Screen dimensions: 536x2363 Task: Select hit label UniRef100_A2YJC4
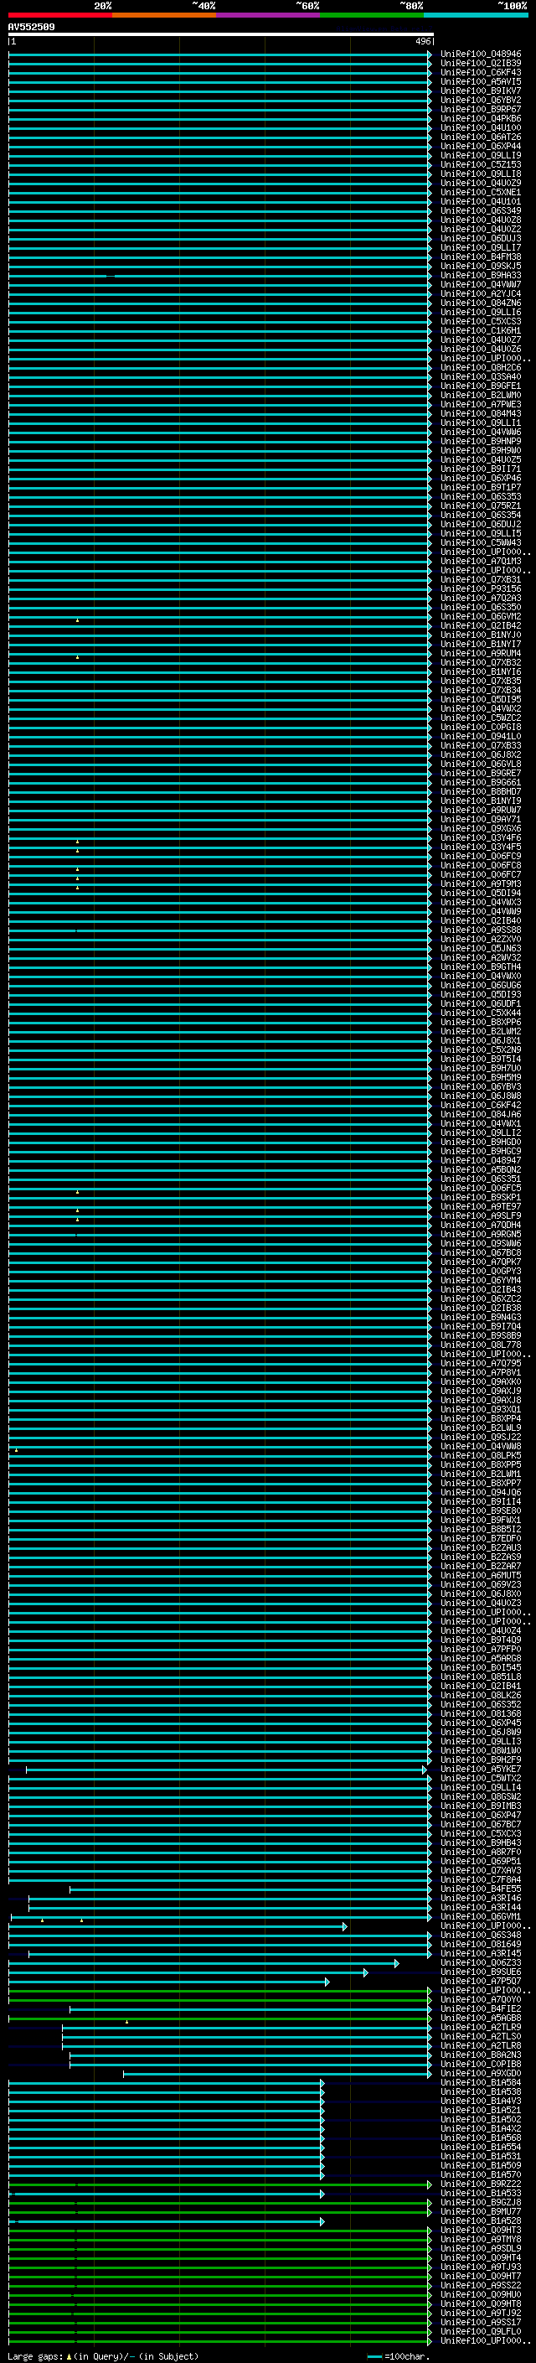481,293
